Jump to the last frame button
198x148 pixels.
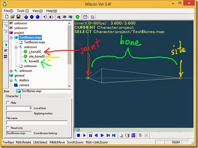[114, 135]
